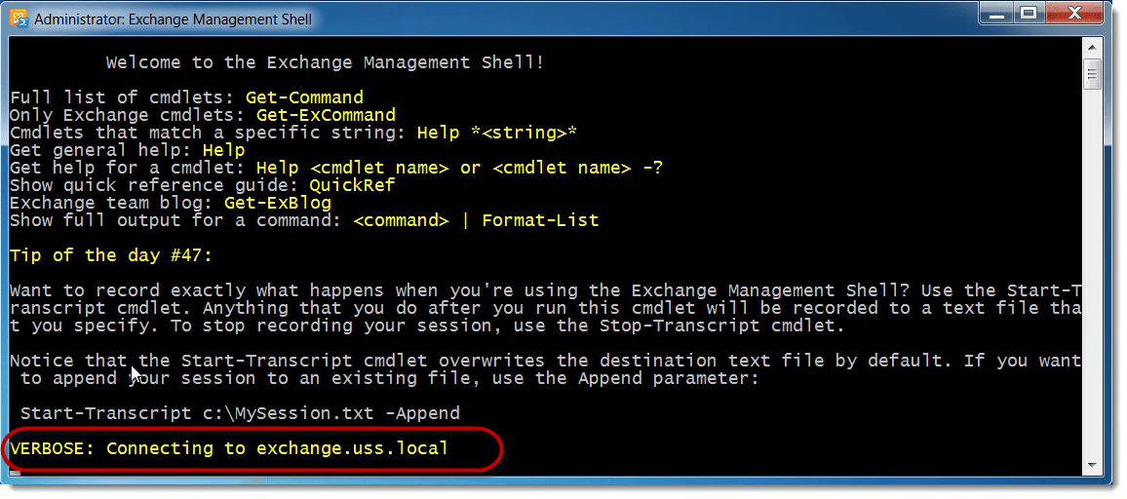Viewport: 1127px width, 499px height.
Task: Click the scrollbar up arrow
Action: click(1093, 49)
